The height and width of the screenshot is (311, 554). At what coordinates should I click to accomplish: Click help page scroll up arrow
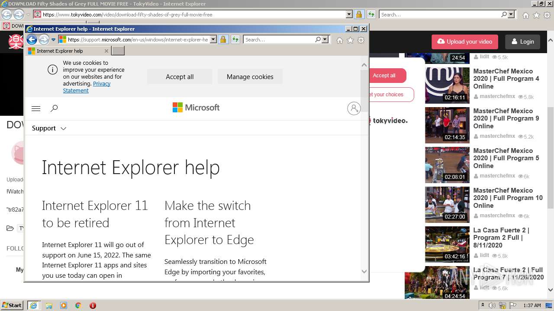coord(364,65)
